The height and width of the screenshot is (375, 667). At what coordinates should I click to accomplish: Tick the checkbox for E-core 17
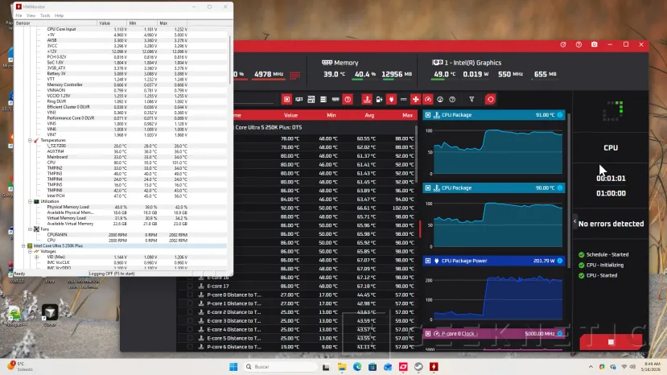point(190,286)
